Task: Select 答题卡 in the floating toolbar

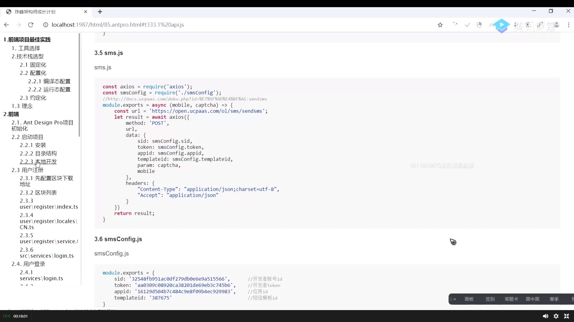Action: click(x=511, y=299)
